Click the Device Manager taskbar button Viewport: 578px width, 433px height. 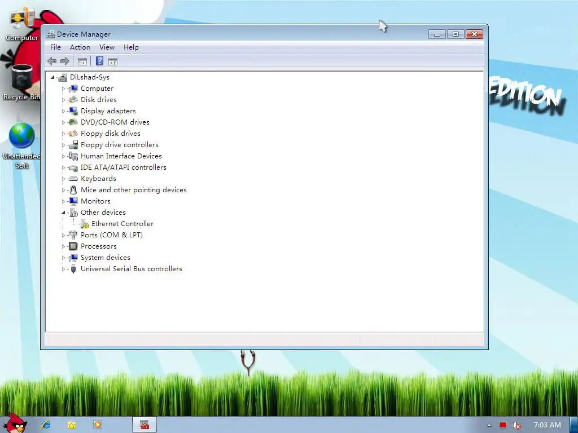(144, 425)
